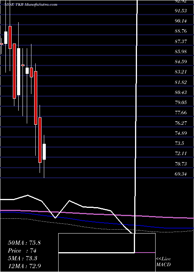Click the 83.21 price axis label
194x272 pixels.
(x=181, y=72)
